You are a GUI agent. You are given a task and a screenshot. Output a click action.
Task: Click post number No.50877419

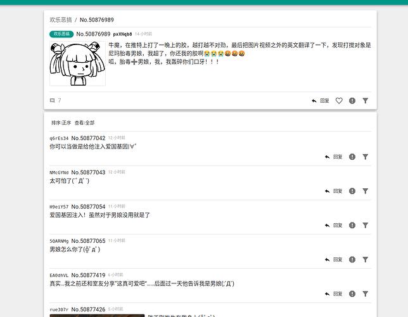pyautogui.click(x=88, y=275)
